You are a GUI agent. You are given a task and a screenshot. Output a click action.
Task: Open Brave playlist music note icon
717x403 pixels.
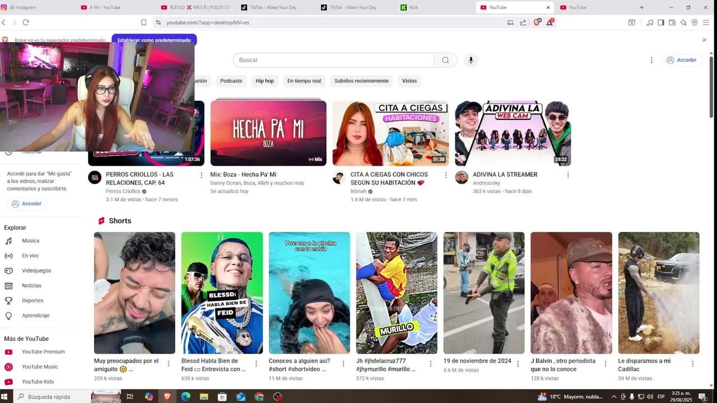(x=650, y=22)
